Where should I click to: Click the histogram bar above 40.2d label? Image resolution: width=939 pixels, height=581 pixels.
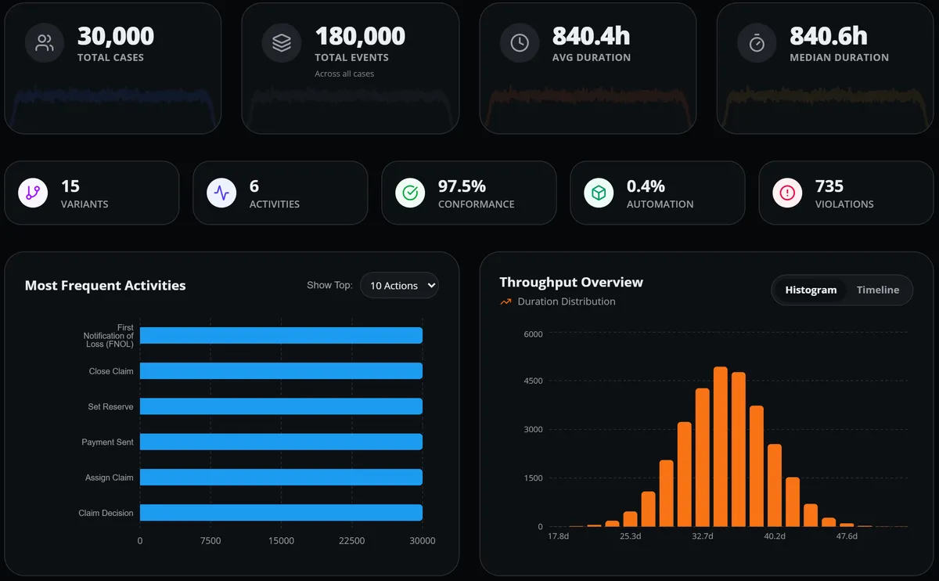775,485
